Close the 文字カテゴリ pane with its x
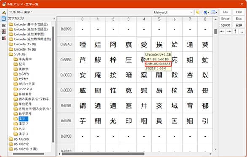 point(54,19)
